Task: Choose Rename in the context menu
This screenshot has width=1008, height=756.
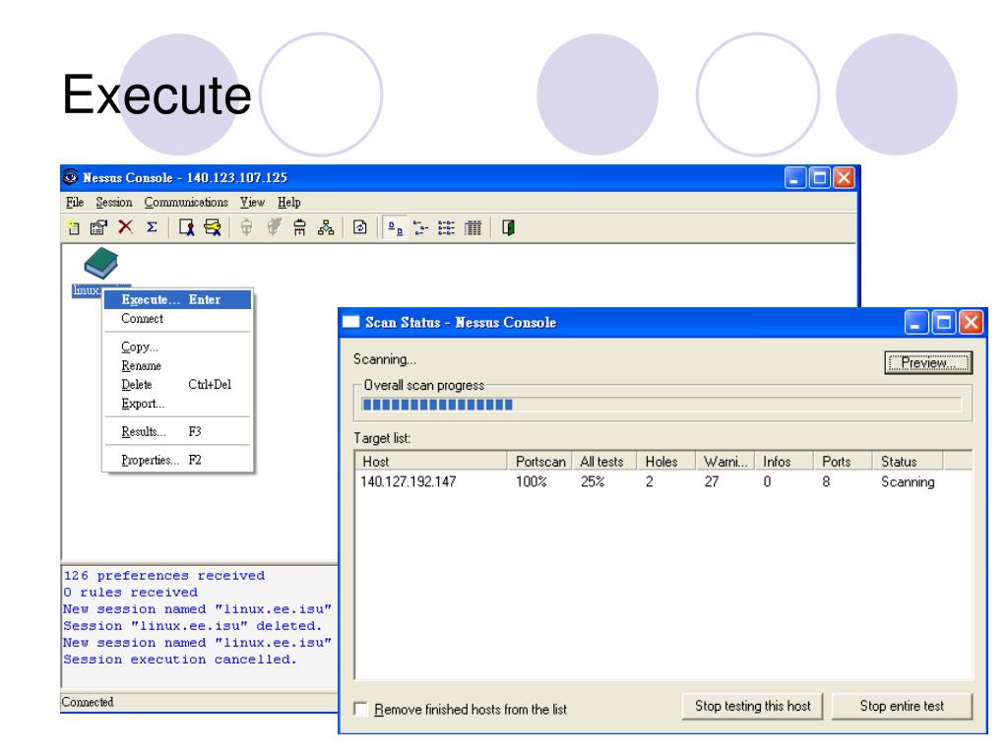Action: pos(177,365)
